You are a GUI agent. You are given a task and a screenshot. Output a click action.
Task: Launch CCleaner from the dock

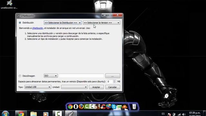click(103, 107)
